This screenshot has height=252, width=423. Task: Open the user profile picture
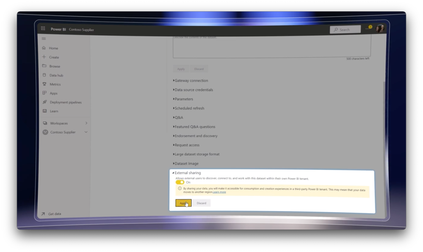tap(380, 28)
